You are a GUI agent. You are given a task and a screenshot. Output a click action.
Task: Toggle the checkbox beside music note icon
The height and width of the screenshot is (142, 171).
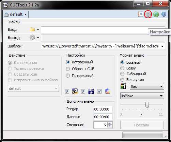tap(67, 91)
